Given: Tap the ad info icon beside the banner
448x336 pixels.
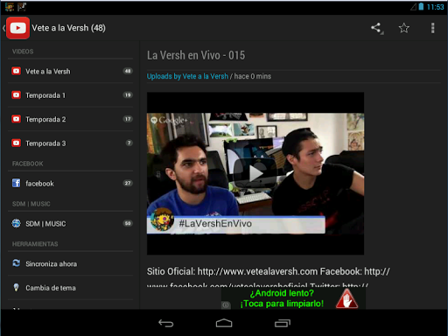Looking at the screenshot, I should pos(226,305).
